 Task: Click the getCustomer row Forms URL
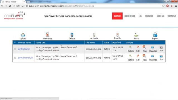click(x=56, y=49)
